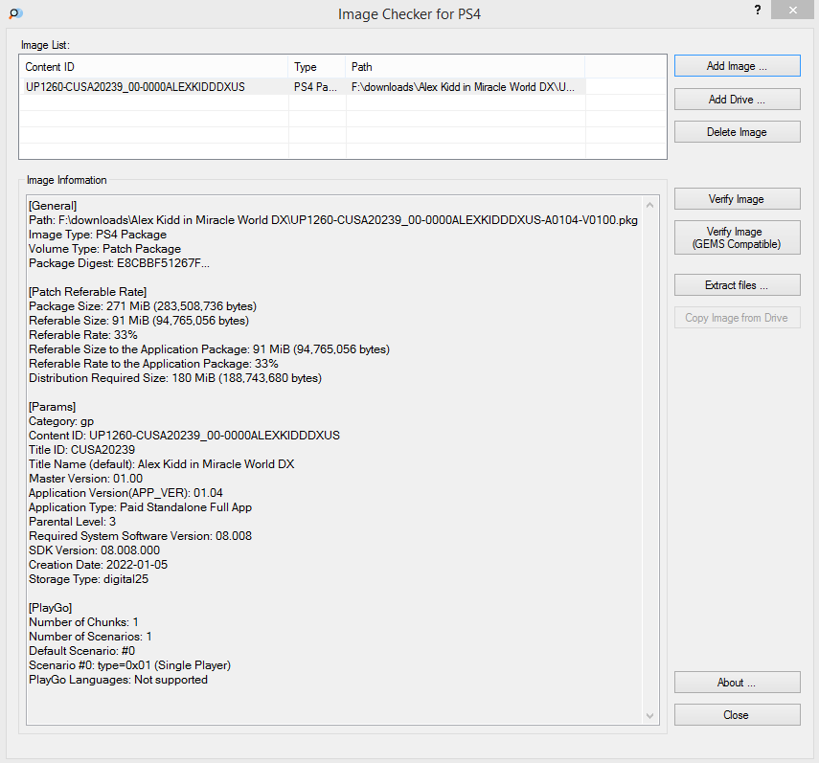Click the Add Image button
Viewport: 819px width, 763px height.
(x=737, y=66)
